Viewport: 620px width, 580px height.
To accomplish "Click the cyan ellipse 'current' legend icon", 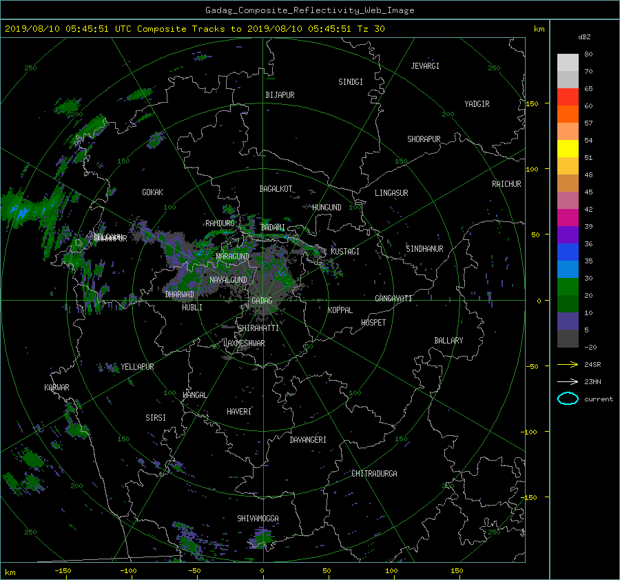I will point(568,399).
